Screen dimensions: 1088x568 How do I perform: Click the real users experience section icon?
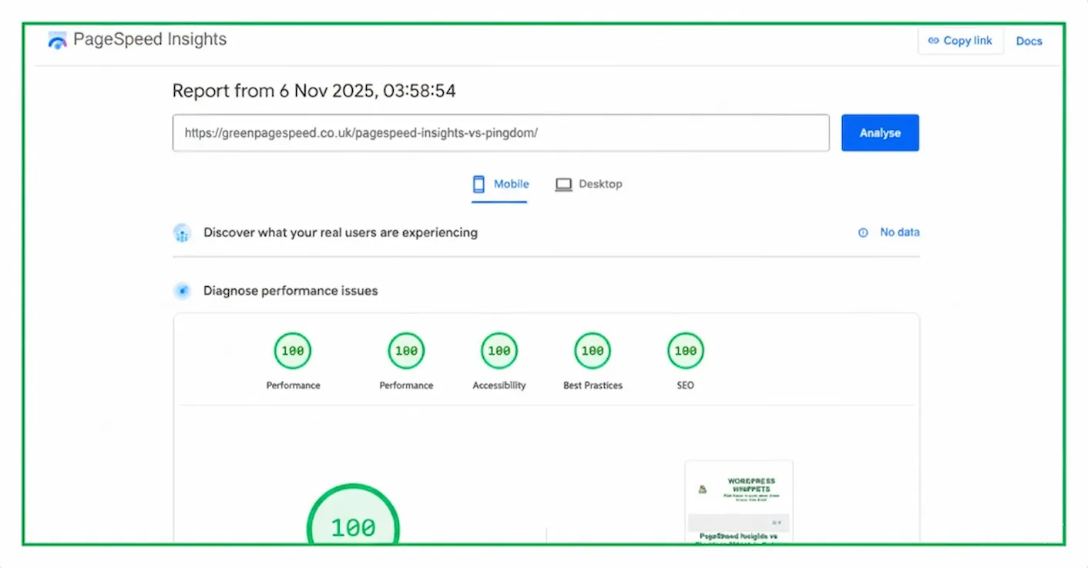(182, 232)
